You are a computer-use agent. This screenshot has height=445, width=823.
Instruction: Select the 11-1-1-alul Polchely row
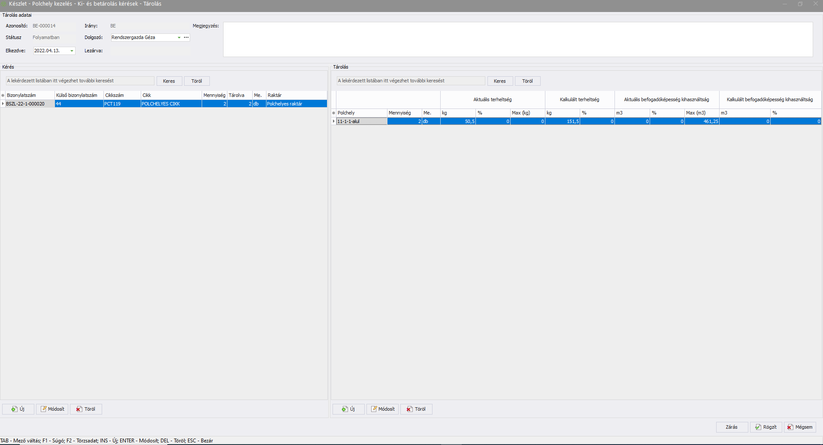point(361,122)
